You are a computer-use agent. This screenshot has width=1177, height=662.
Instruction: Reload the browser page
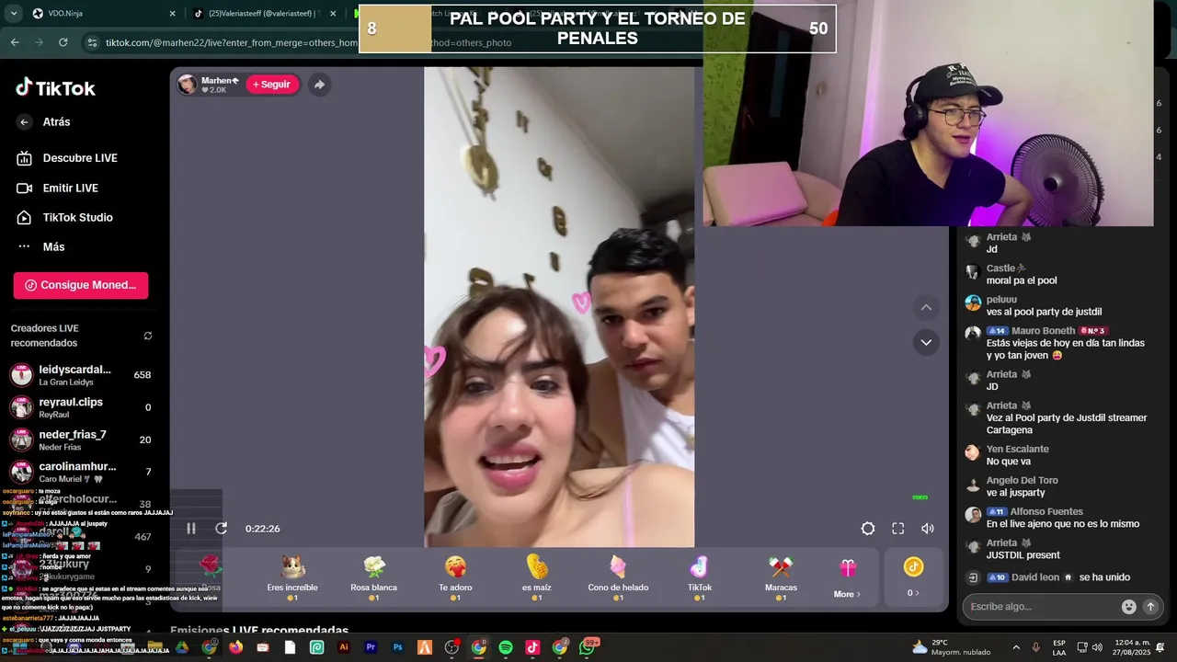(x=63, y=42)
